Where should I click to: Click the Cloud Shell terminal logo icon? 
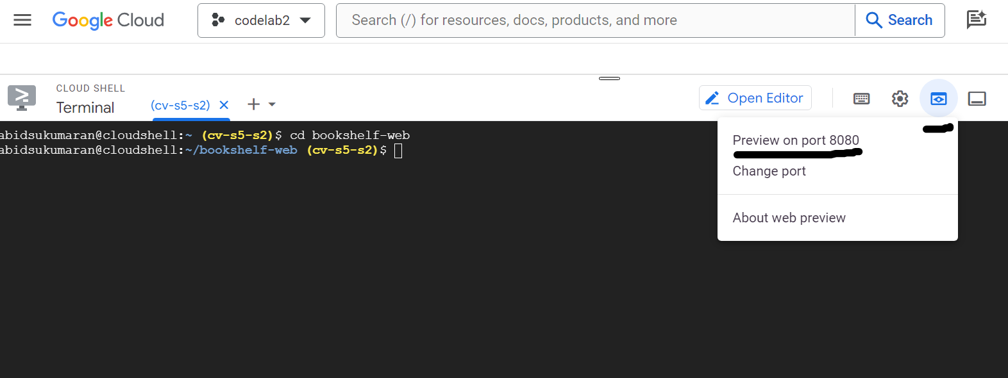click(22, 98)
